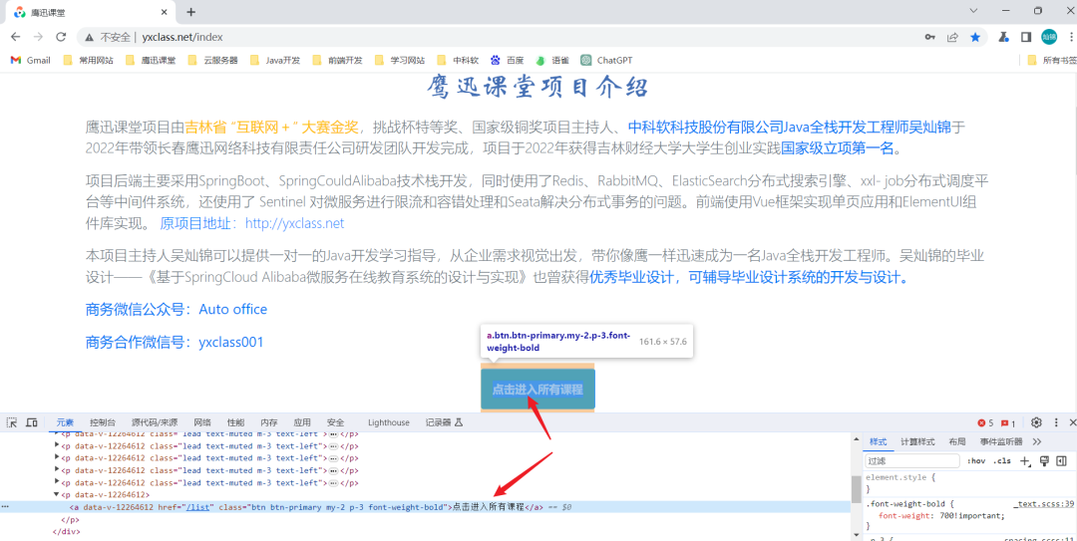The height and width of the screenshot is (541, 1077).
Task: Collapse the expanded <p data-v-12264612> node triangle
Action: point(57,494)
